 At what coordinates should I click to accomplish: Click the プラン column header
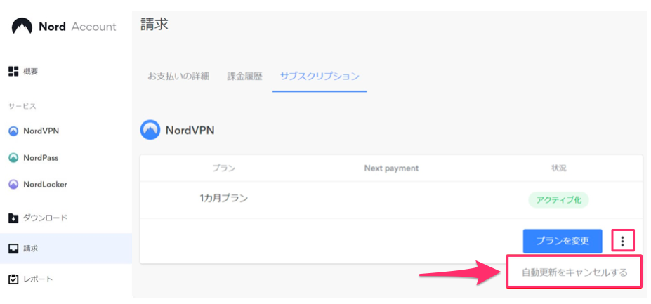pos(223,168)
